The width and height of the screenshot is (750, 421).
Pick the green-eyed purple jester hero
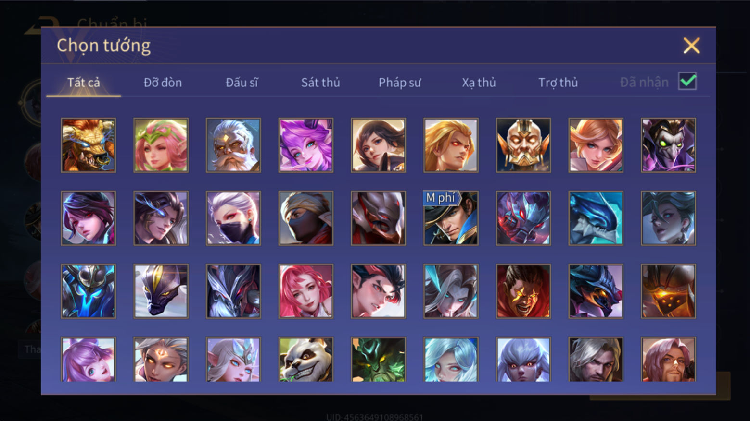pyautogui.click(x=669, y=145)
